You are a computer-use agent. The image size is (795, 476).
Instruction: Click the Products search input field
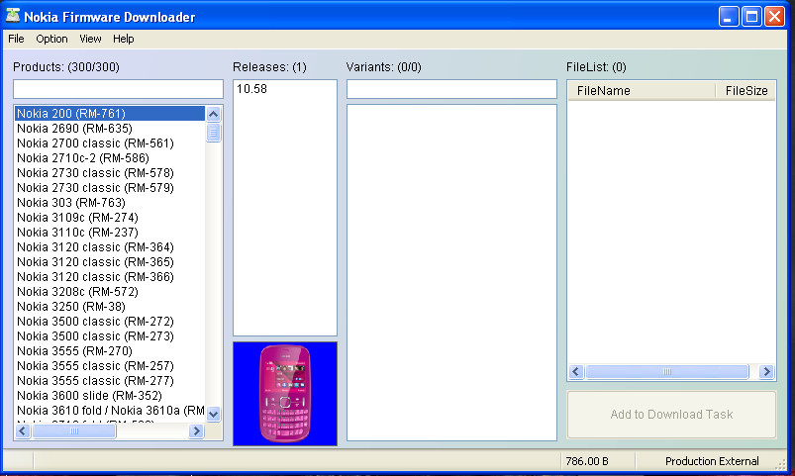point(118,89)
